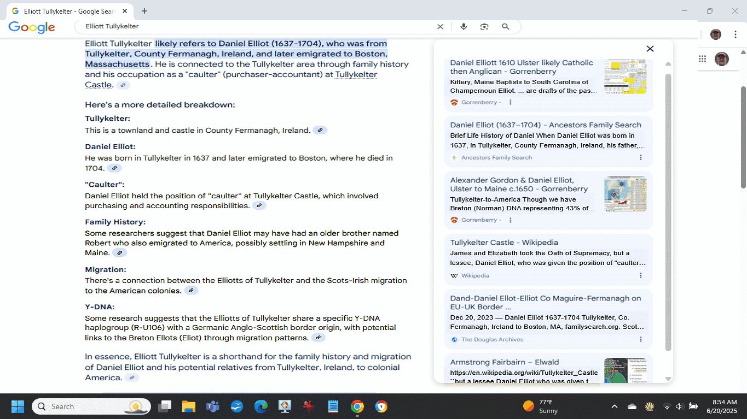Click source link chip after 'American colonies.'
Screen dimensions: 747x419
(191, 291)
